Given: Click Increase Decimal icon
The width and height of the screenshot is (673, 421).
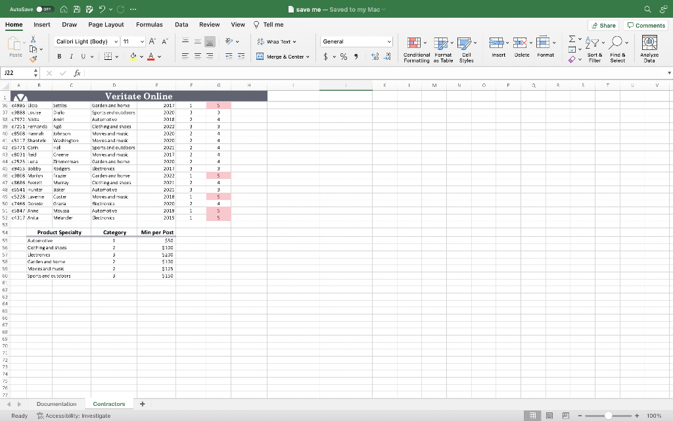Looking at the screenshot, I should click(375, 57).
